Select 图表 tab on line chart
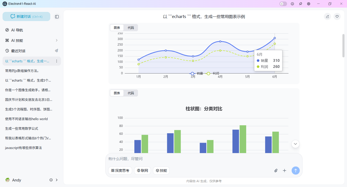This screenshot has width=347, height=187. point(117,28)
